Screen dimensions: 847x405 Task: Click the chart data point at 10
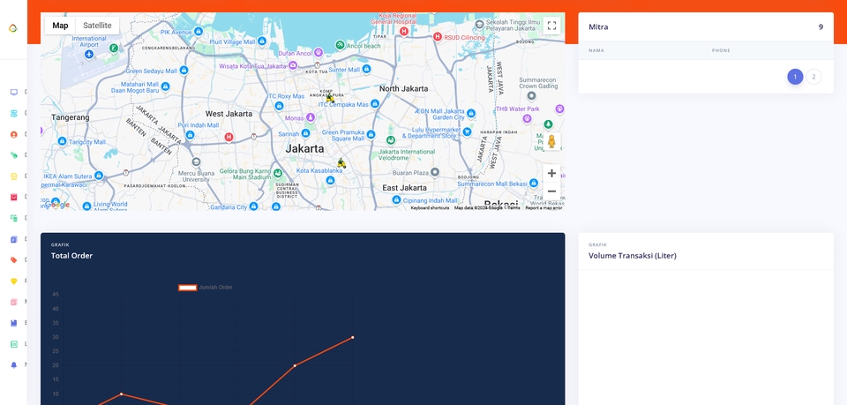pyautogui.click(x=121, y=394)
